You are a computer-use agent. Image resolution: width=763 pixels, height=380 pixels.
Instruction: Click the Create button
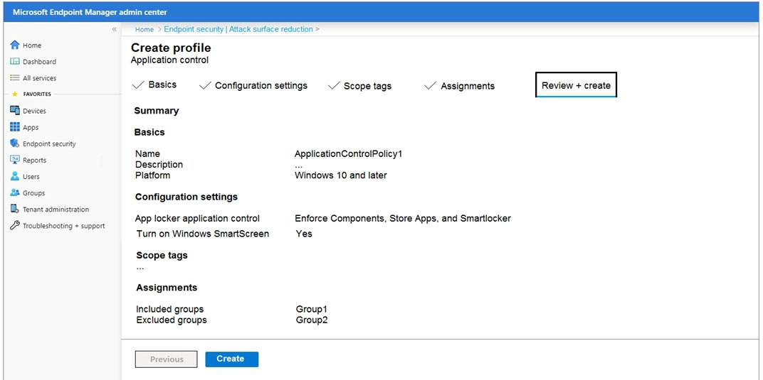tap(231, 359)
